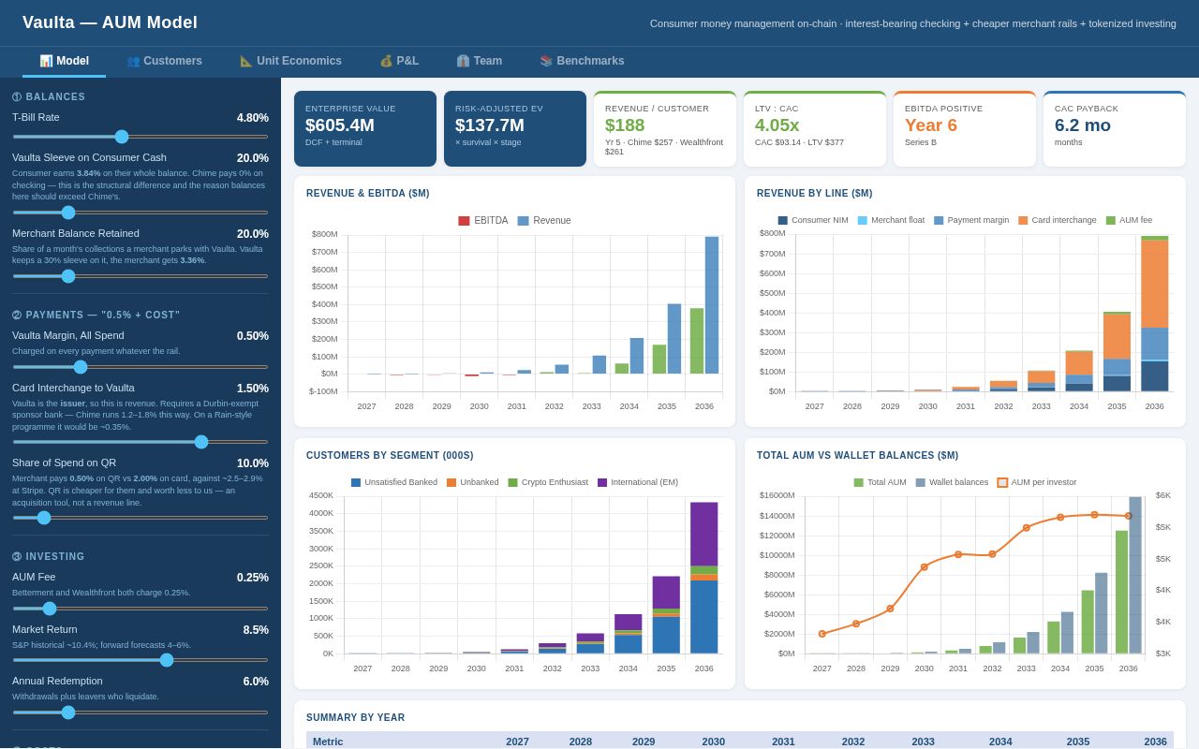
Task: Open the Customers tab
Action: coord(164,61)
